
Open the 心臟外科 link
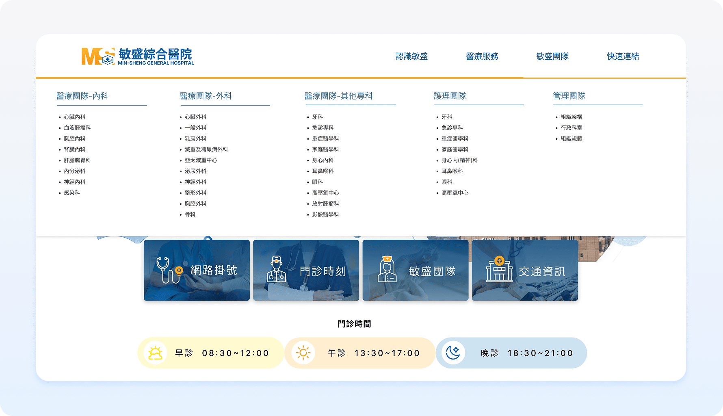click(196, 117)
